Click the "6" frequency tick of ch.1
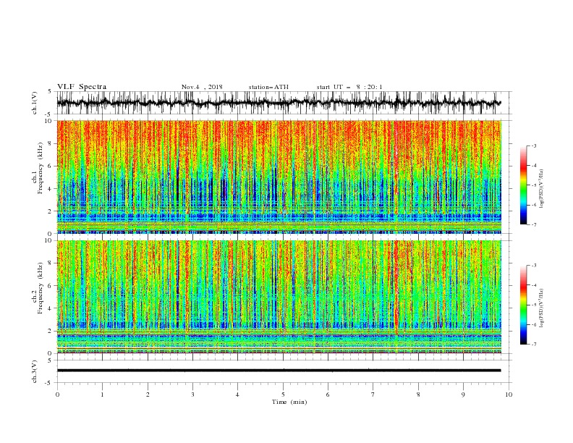The height and width of the screenshot is (443, 573). pyautogui.click(x=51, y=166)
